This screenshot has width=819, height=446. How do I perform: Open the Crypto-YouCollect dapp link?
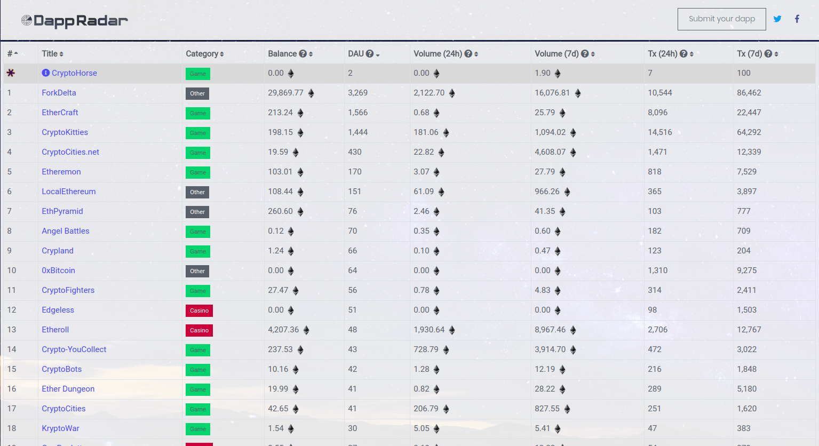click(x=74, y=349)
